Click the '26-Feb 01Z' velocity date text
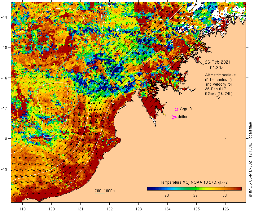The width and height of the screenshot is (254, 211). [x=216, y=89]
